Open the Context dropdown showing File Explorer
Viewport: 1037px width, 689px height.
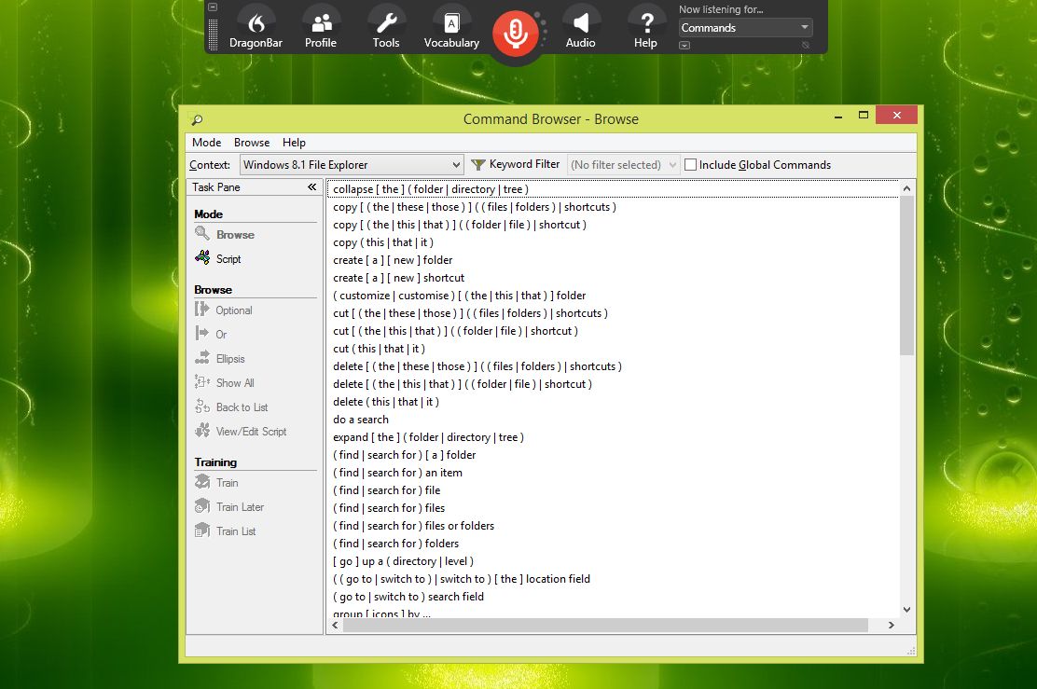tap(352, 165)
